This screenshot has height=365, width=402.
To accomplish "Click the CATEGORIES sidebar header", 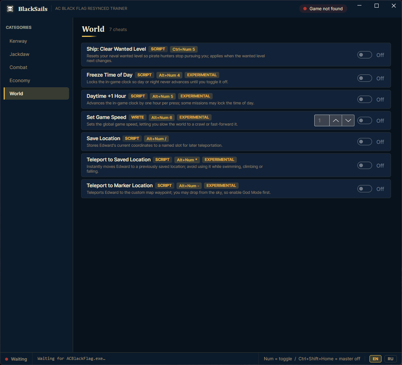I will (19, 27).
